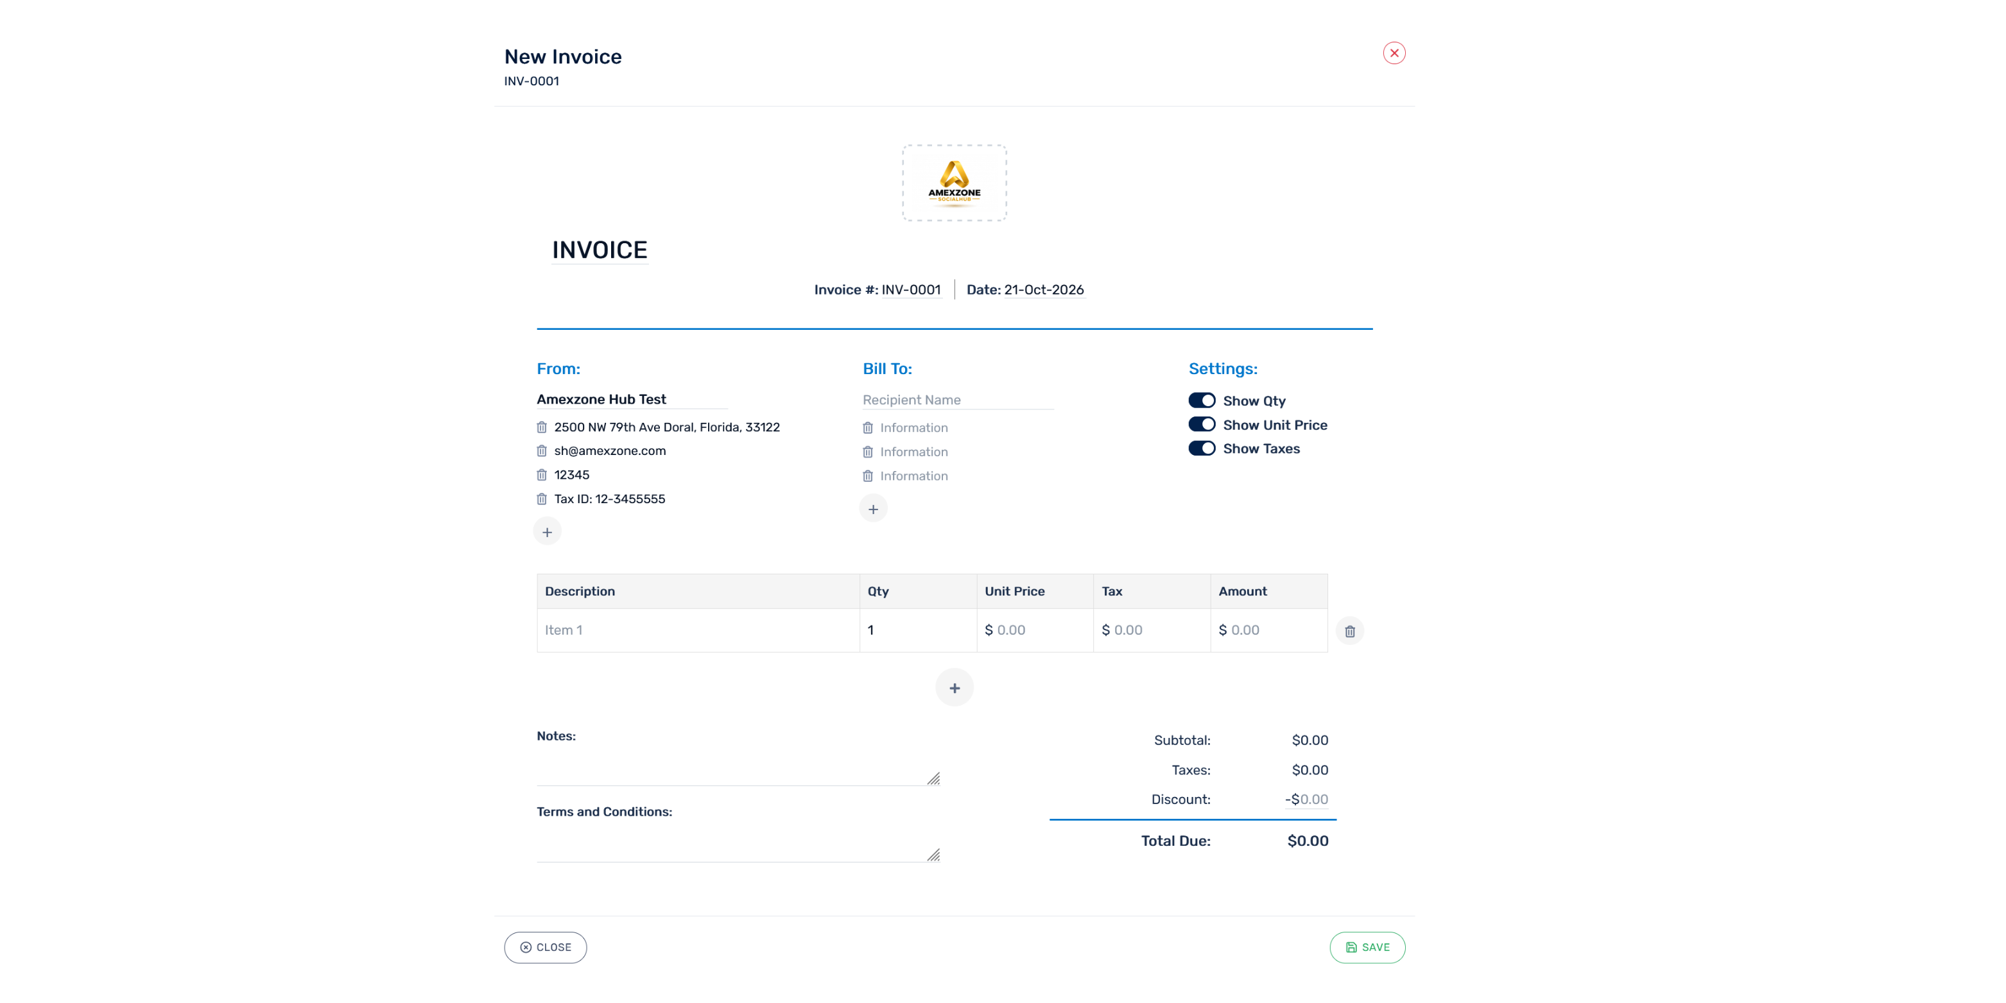Toggle the Show Unit Price switch
Screen dimensions: 2006x1003
click(1202, 424)
